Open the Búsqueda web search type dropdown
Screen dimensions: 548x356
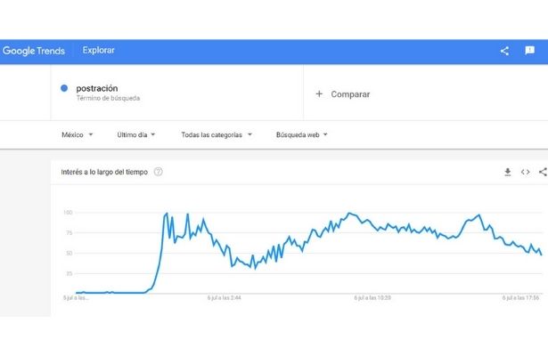point(301,134)
